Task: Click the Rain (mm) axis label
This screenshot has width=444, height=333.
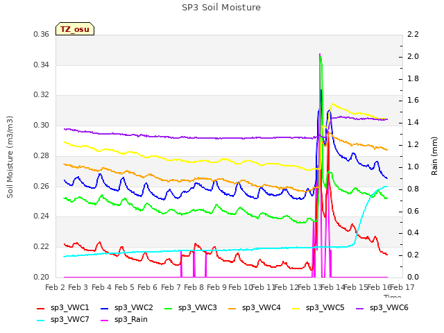Action: (x=434, y=156)
